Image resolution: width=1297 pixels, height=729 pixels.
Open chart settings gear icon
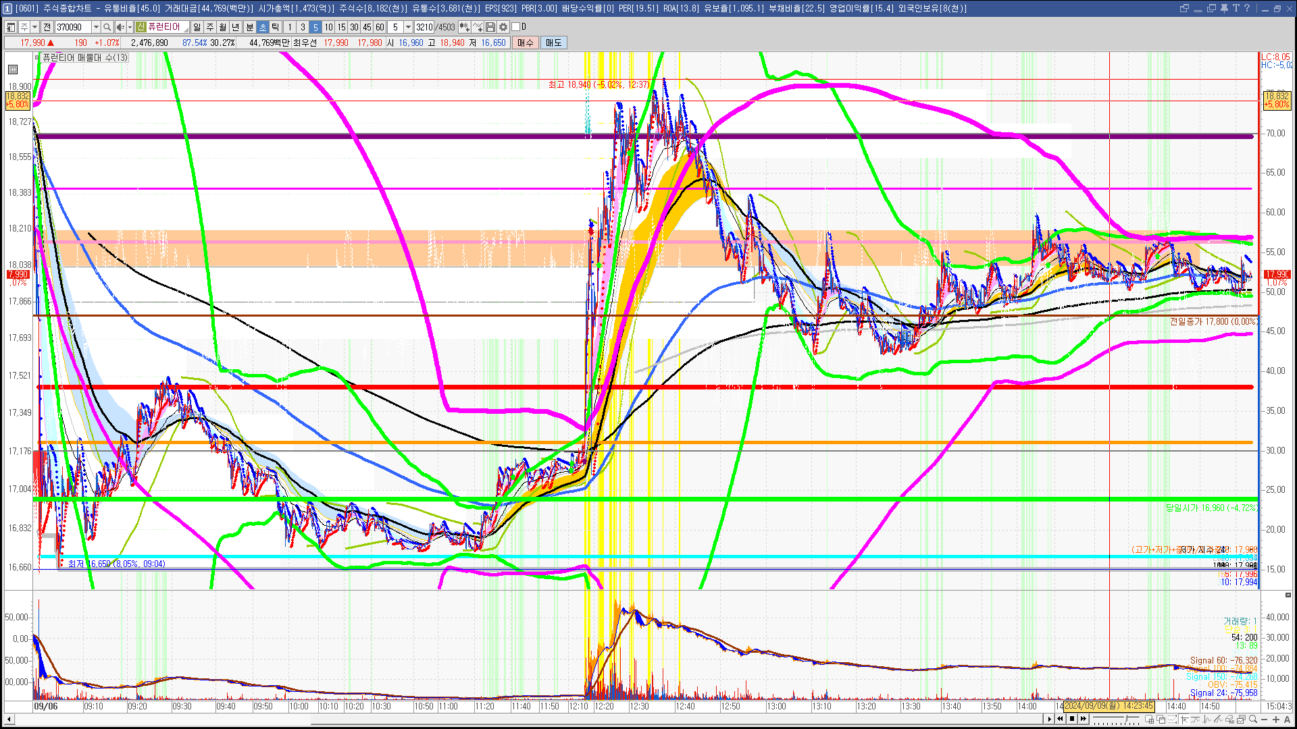click(x=503, y=27)
